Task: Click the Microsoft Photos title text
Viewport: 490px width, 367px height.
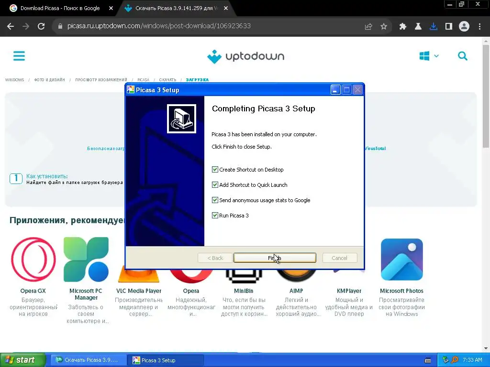Action: pos(401,291)
